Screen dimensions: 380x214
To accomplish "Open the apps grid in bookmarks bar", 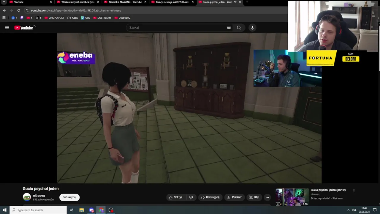I will [4, 18].
